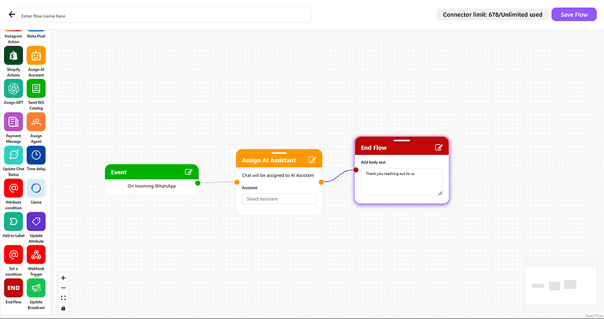Click the fit view control
The width and height of the screenshot is (604, 319).
coord(63,298)
